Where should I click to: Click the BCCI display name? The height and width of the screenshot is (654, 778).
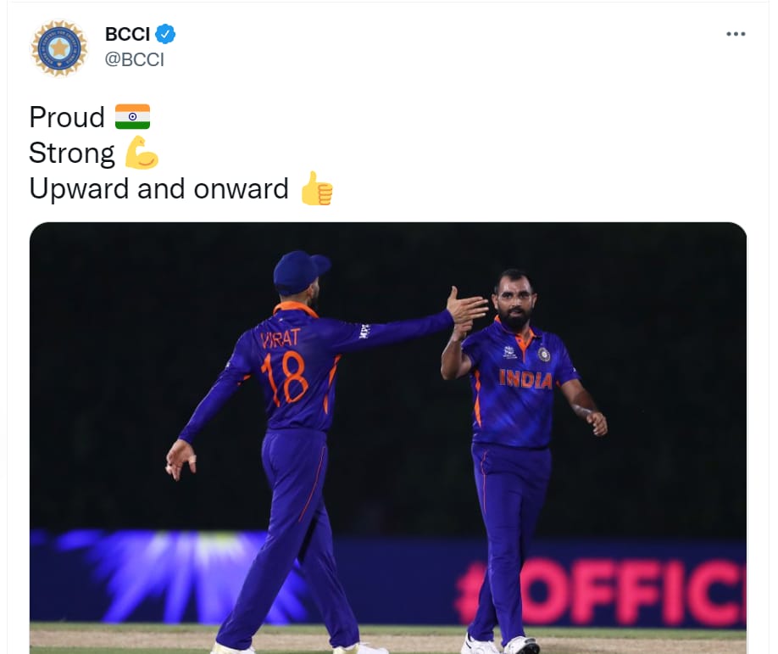[127, 34]
